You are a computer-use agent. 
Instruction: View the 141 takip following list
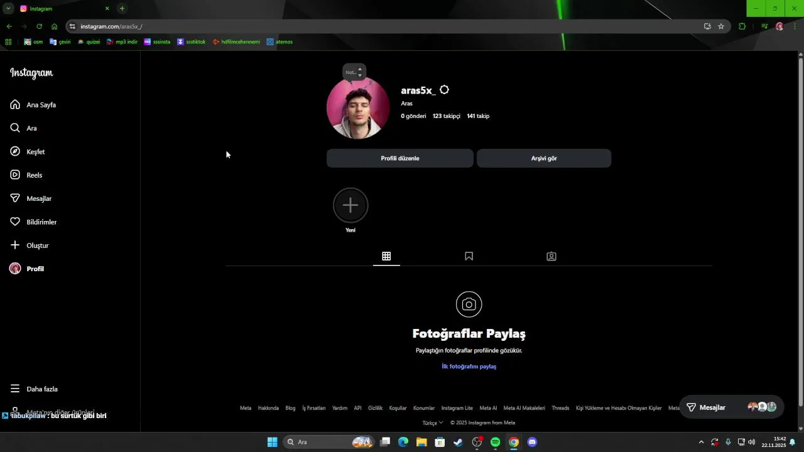[478, 116]
